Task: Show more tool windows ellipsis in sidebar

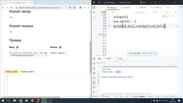Action: click(x=94, y=17)
